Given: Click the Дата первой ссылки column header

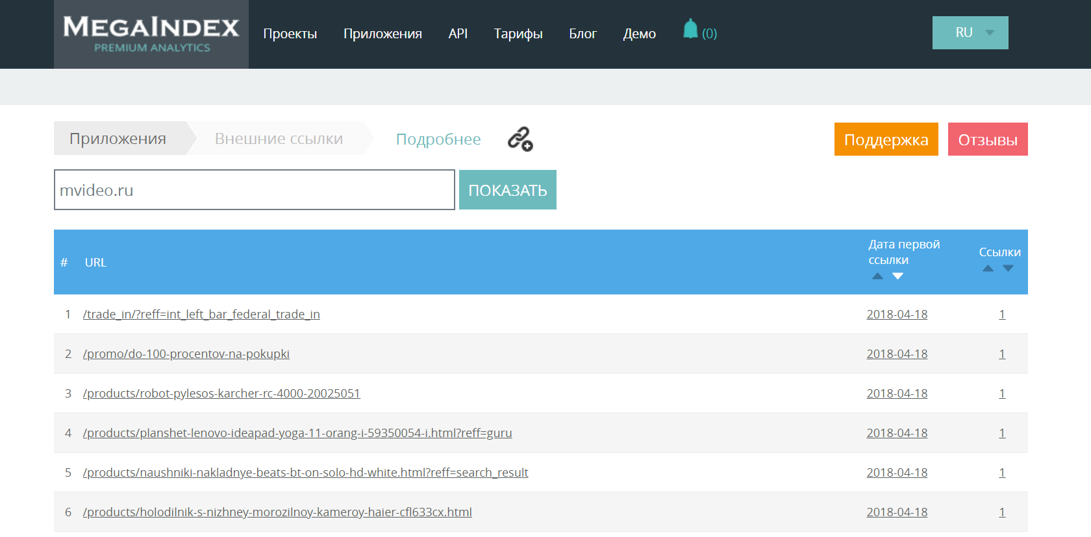Looking at the screenshot, I should [x=904, y=252].
